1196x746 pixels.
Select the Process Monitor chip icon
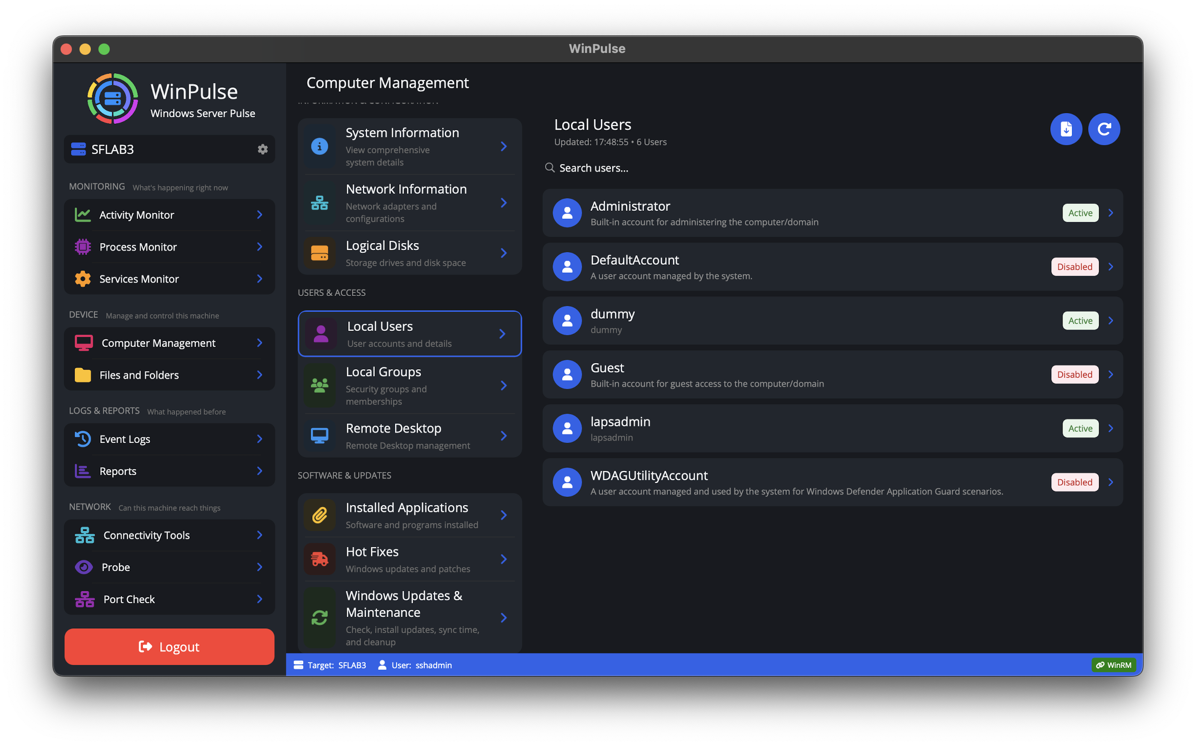83,247
